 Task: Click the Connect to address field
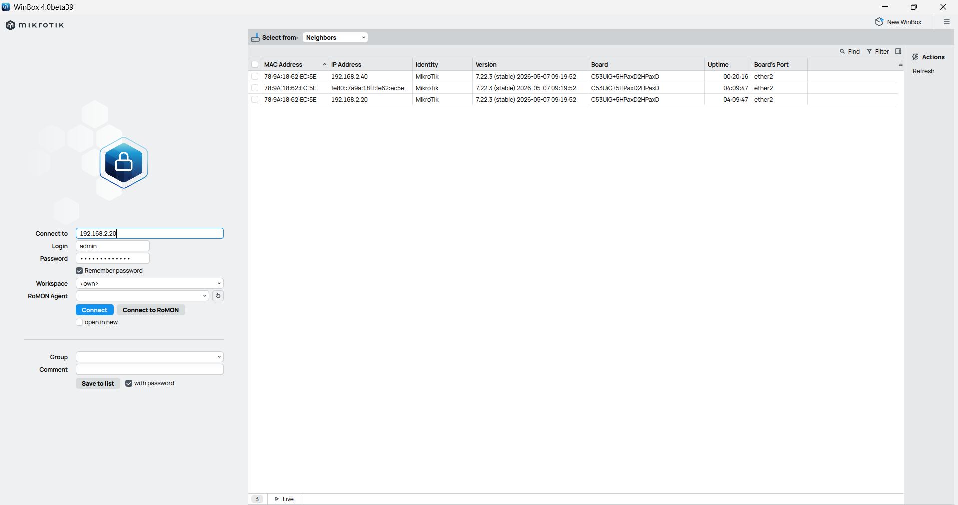150,233
